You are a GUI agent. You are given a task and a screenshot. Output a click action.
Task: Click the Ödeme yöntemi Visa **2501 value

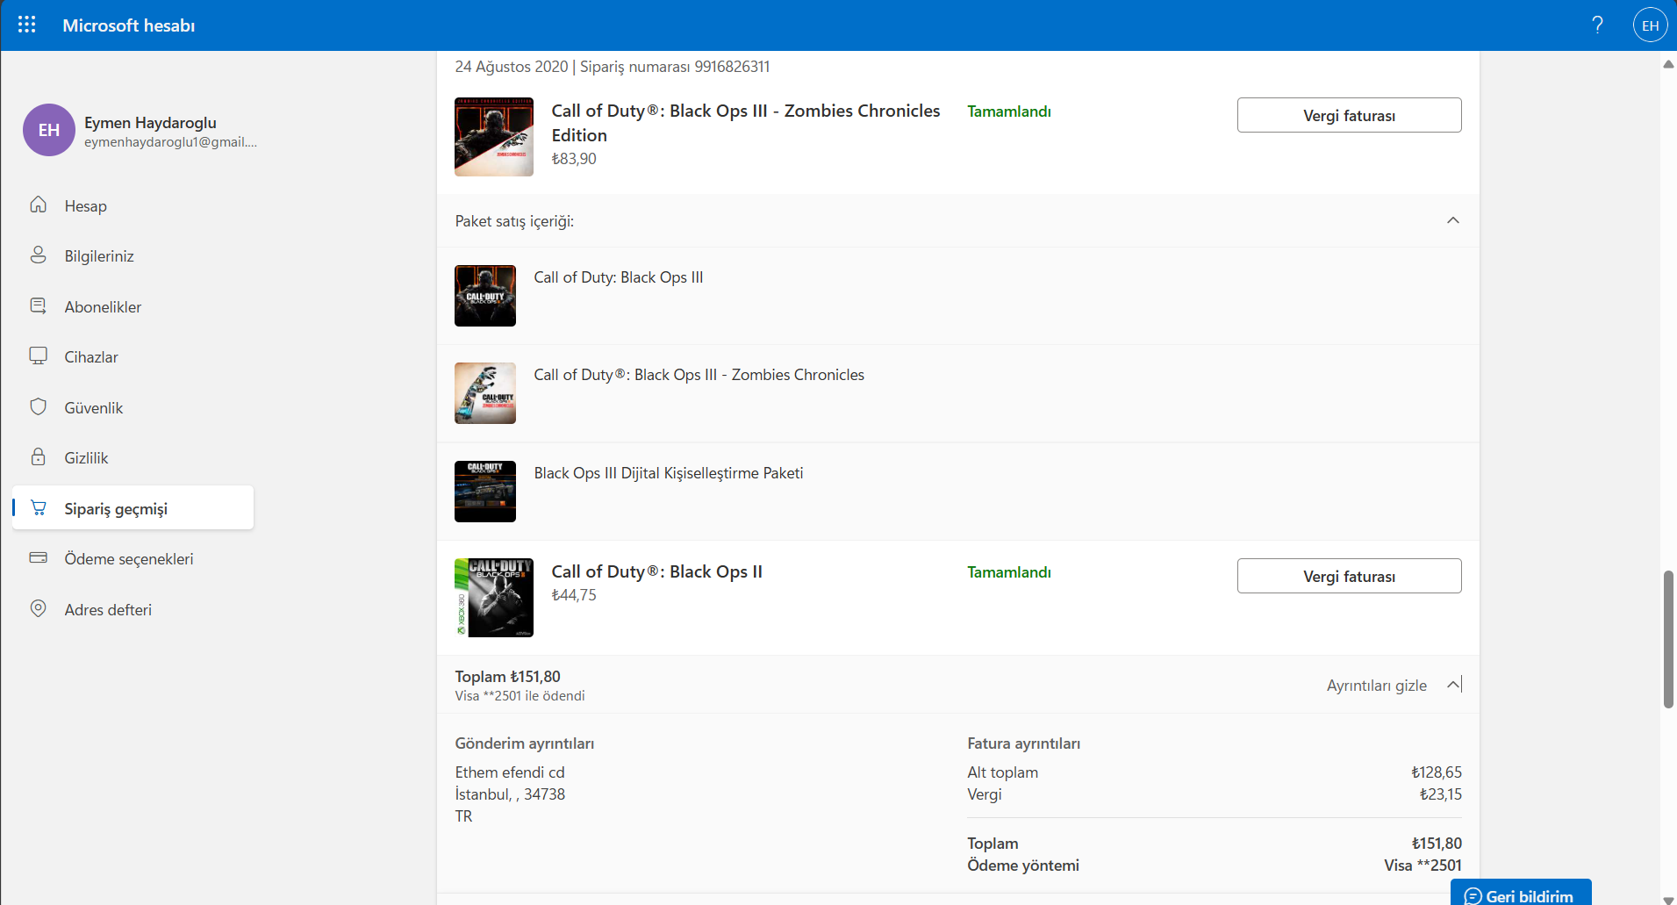tap(1423, 865)
